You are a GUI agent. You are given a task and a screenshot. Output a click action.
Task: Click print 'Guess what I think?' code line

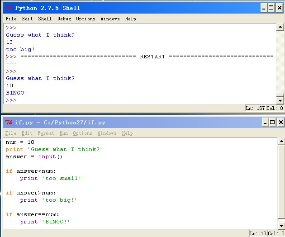click(x=54, y=149)
